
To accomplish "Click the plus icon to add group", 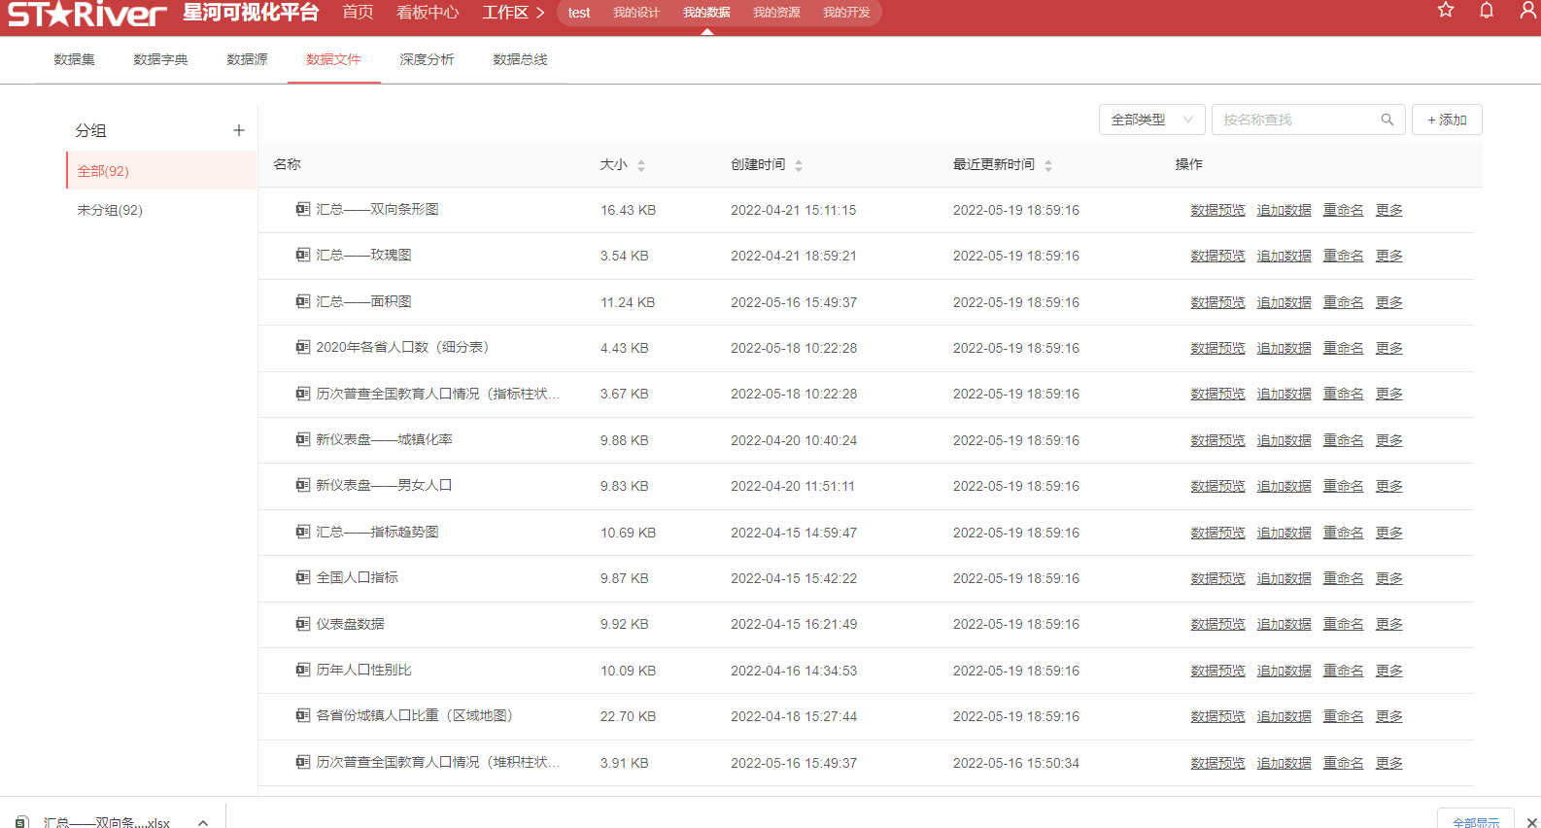I will (239, 130).
